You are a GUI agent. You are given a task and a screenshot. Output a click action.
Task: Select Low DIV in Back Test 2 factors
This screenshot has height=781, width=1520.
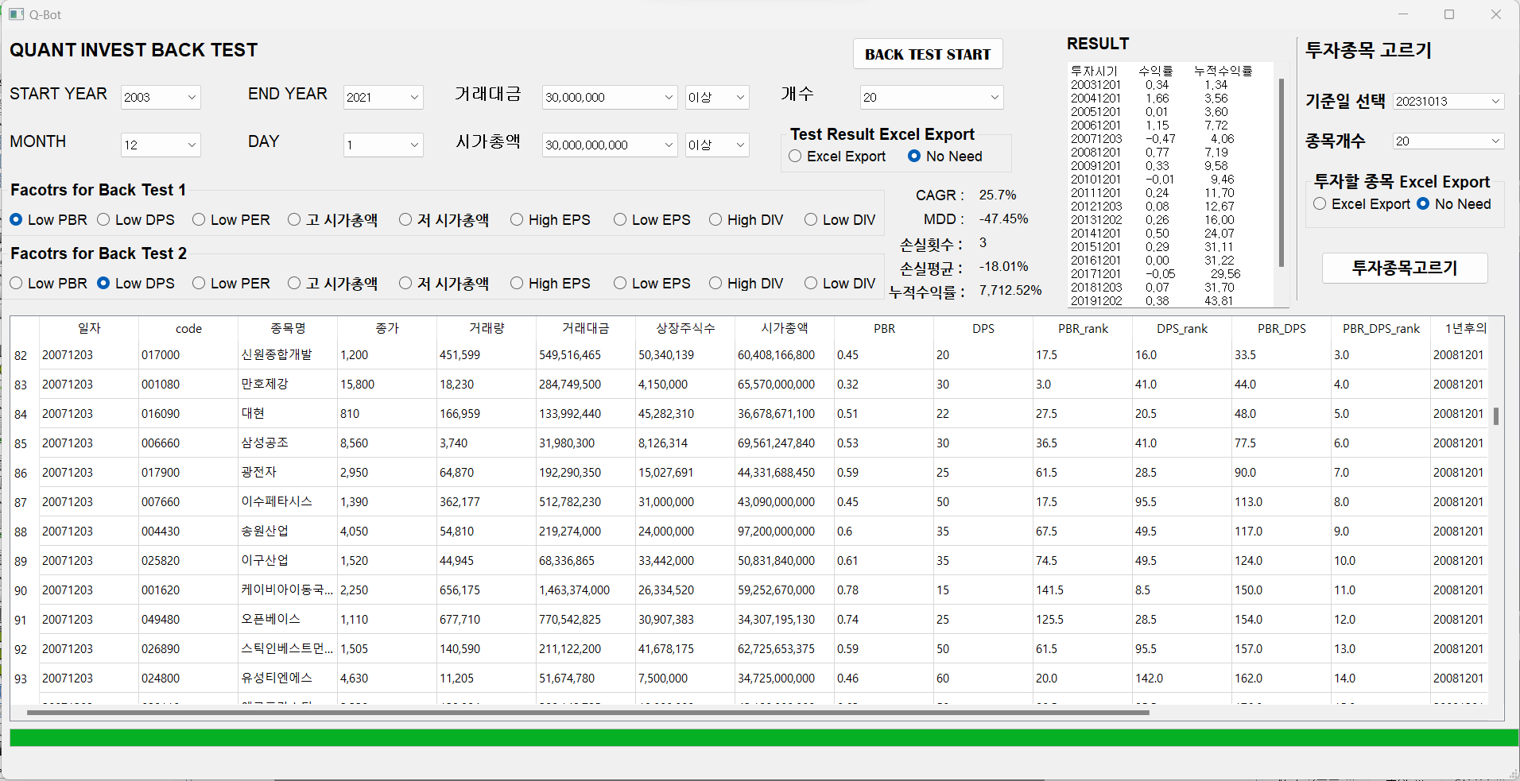[840, 284]
